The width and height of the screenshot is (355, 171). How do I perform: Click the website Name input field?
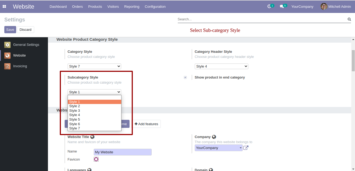(x=123, y=152)
